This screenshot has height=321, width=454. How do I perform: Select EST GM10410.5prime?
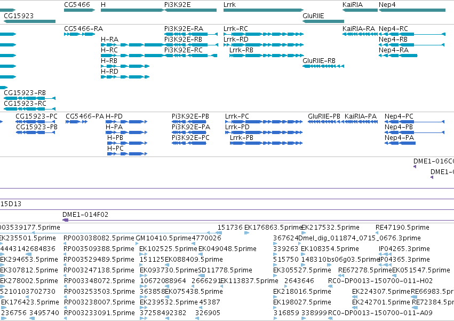137,244
